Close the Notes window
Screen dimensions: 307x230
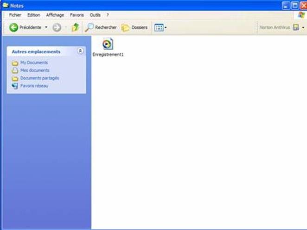[303, 6]
